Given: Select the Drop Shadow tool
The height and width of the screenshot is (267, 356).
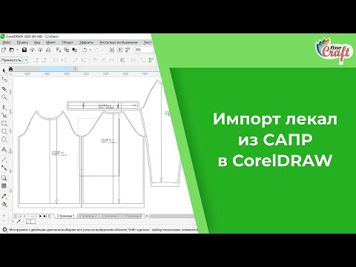Looking at the screenshot, I should tap(4, 178).
